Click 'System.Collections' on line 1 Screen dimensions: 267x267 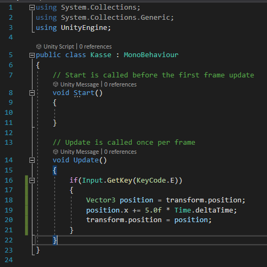point(99,7)
